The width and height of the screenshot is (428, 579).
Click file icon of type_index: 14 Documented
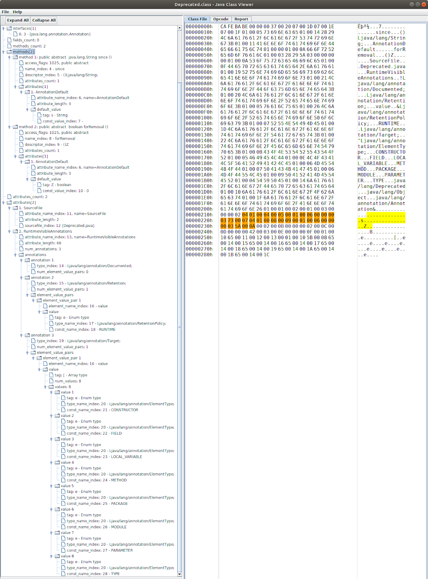coord(33,266)
